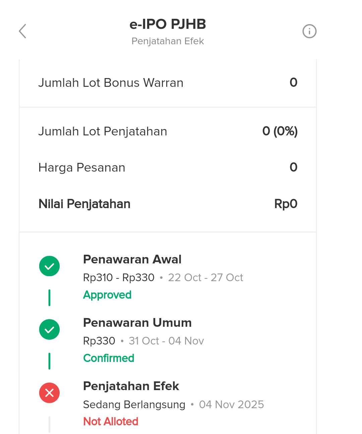The width and height of the screenshot is (362, 434).
Task: Tap the Rp310 - Rp330 price range
Action: tap(119, 277)
